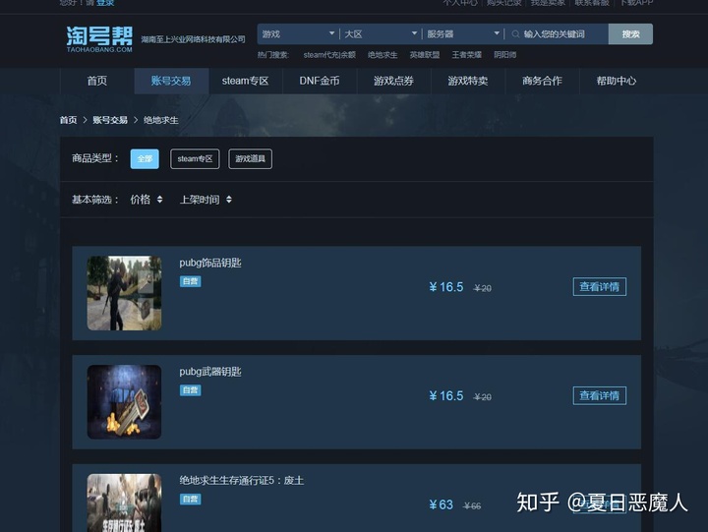
Task: Click the ¥16.5 price of pubg饰品钥匙
Action: (446, 287)
